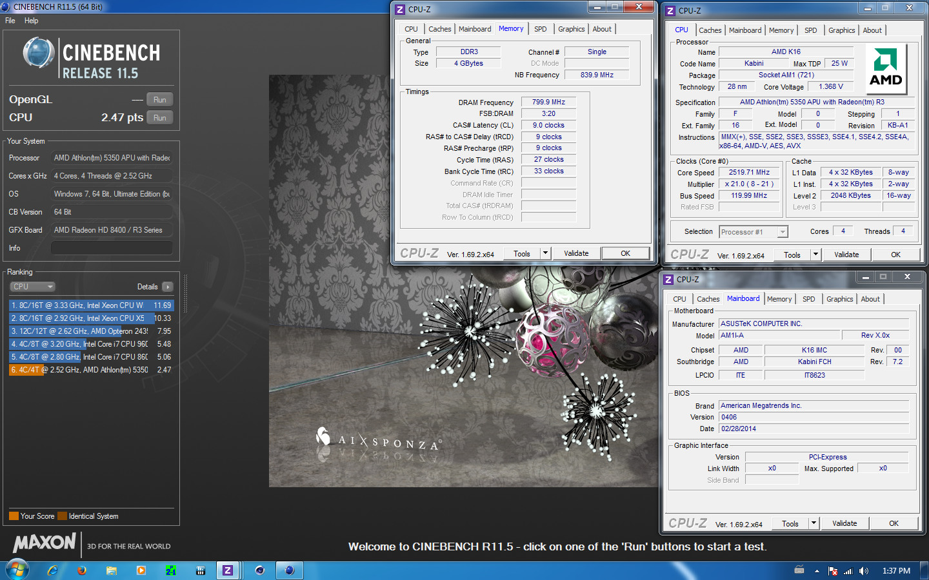This screenshot has height=580, width=929.
Task: Open Graphics tab in Memory window
Action: (572, 29)
